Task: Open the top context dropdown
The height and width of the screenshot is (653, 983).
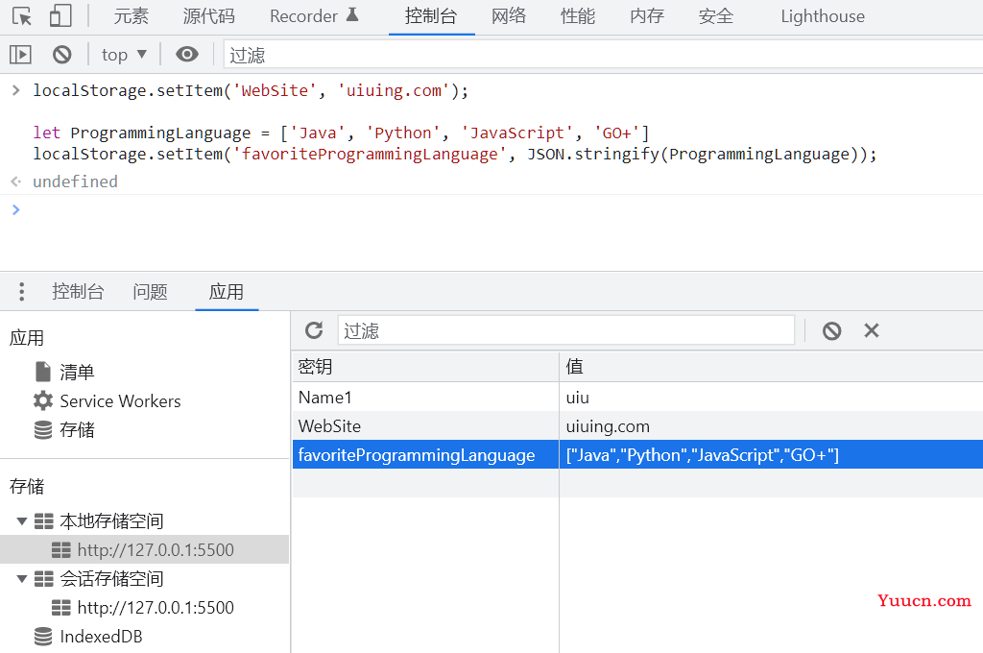Action: (124, 55)
